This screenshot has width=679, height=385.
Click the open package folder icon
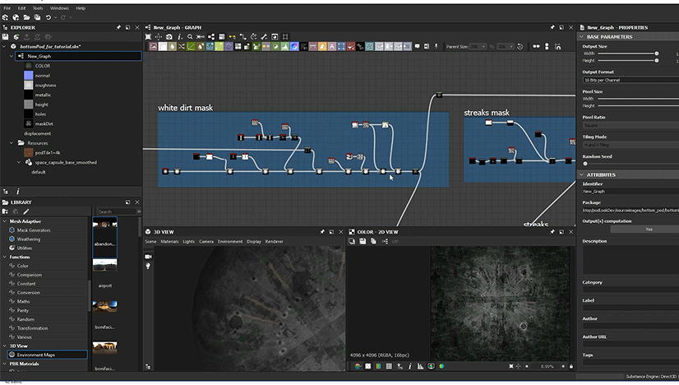point(26,17)
